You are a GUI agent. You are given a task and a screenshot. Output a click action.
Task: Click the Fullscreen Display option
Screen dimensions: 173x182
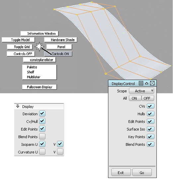[x=39, y=87]
